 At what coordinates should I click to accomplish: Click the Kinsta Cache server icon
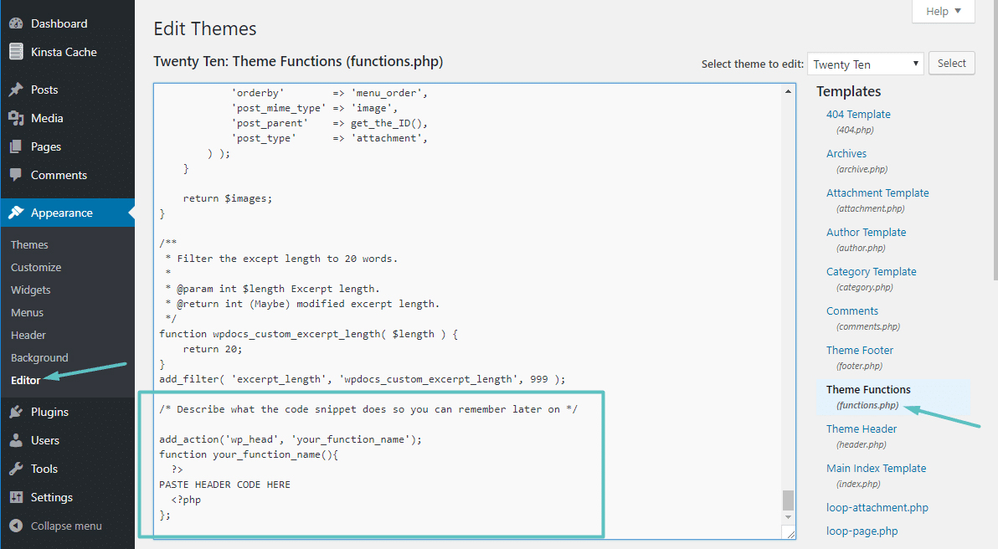(16, 52)
